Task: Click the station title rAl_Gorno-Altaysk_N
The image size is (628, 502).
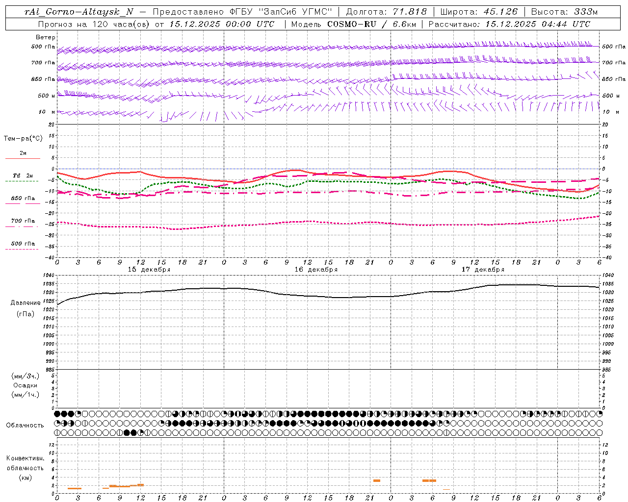Action: pos(79,12)
